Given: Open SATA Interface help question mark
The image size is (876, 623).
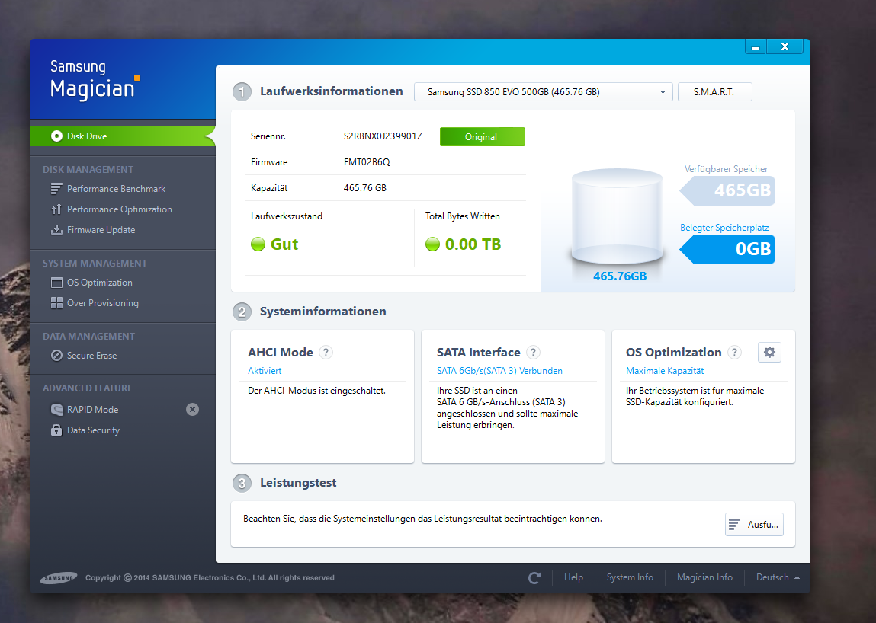Looking at the screenshot, I should pos(533,353).
